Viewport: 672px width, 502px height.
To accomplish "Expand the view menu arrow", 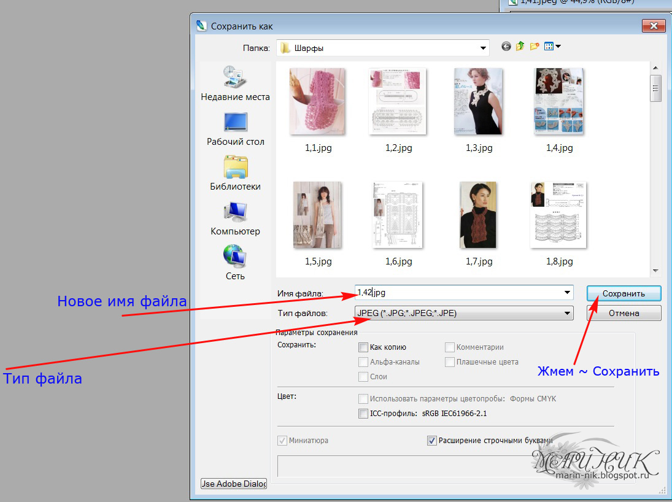I will point(558,46).
